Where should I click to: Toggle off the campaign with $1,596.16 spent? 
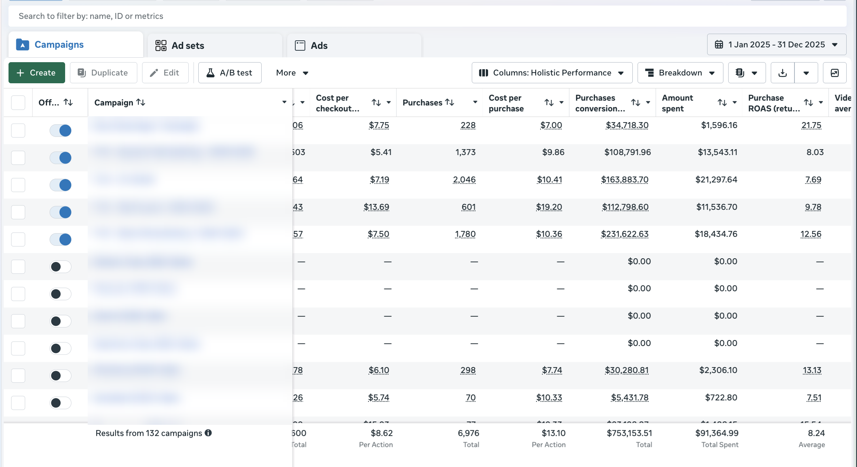(61, 131)
